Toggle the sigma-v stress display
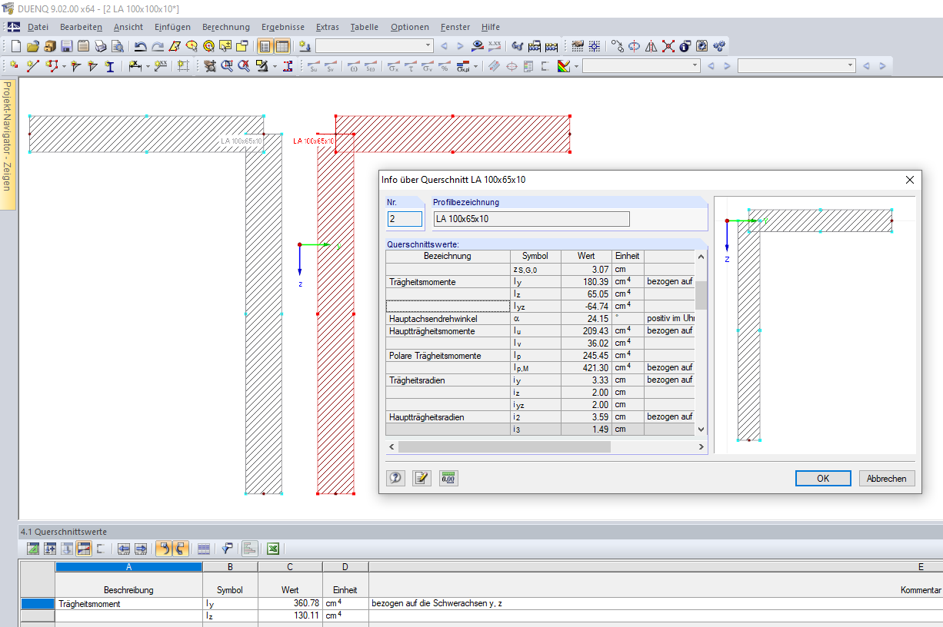 click(x=427, y=66)
